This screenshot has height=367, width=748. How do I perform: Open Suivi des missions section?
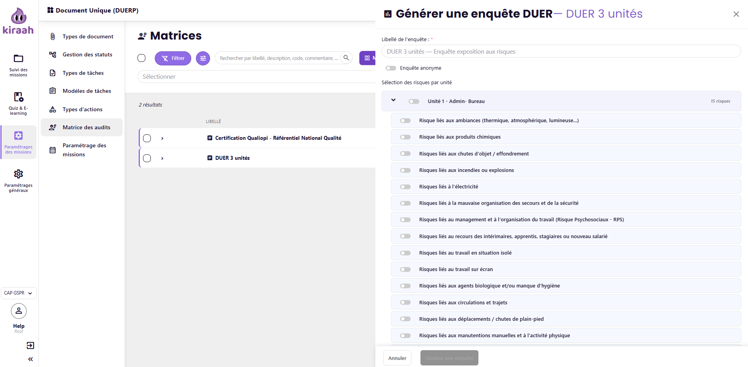tap(18, 65)
